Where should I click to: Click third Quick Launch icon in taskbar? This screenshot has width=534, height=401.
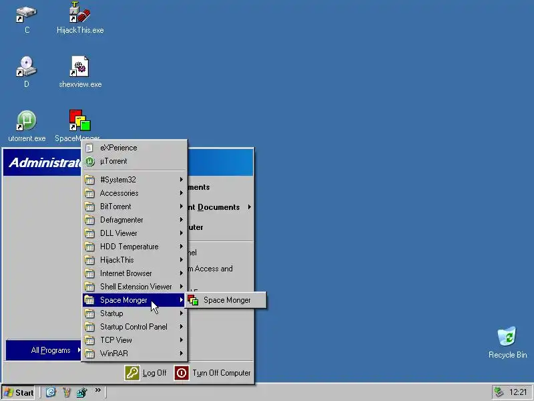82,392
